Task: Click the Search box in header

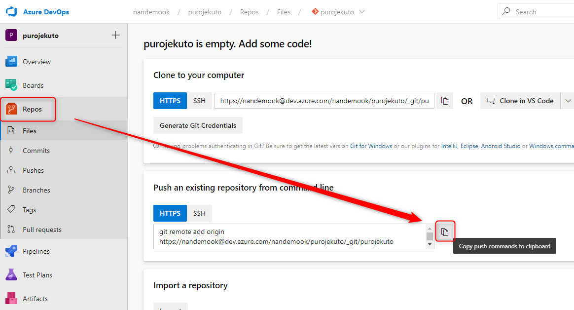Action: (536, 11)
